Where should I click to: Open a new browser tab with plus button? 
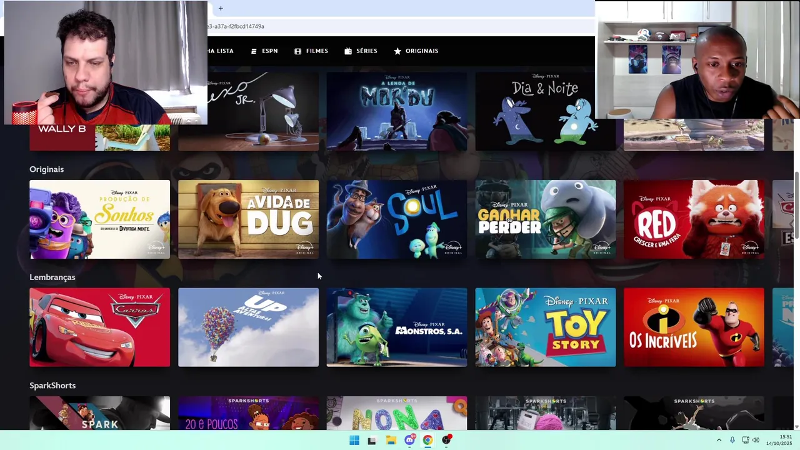(221, 8)
